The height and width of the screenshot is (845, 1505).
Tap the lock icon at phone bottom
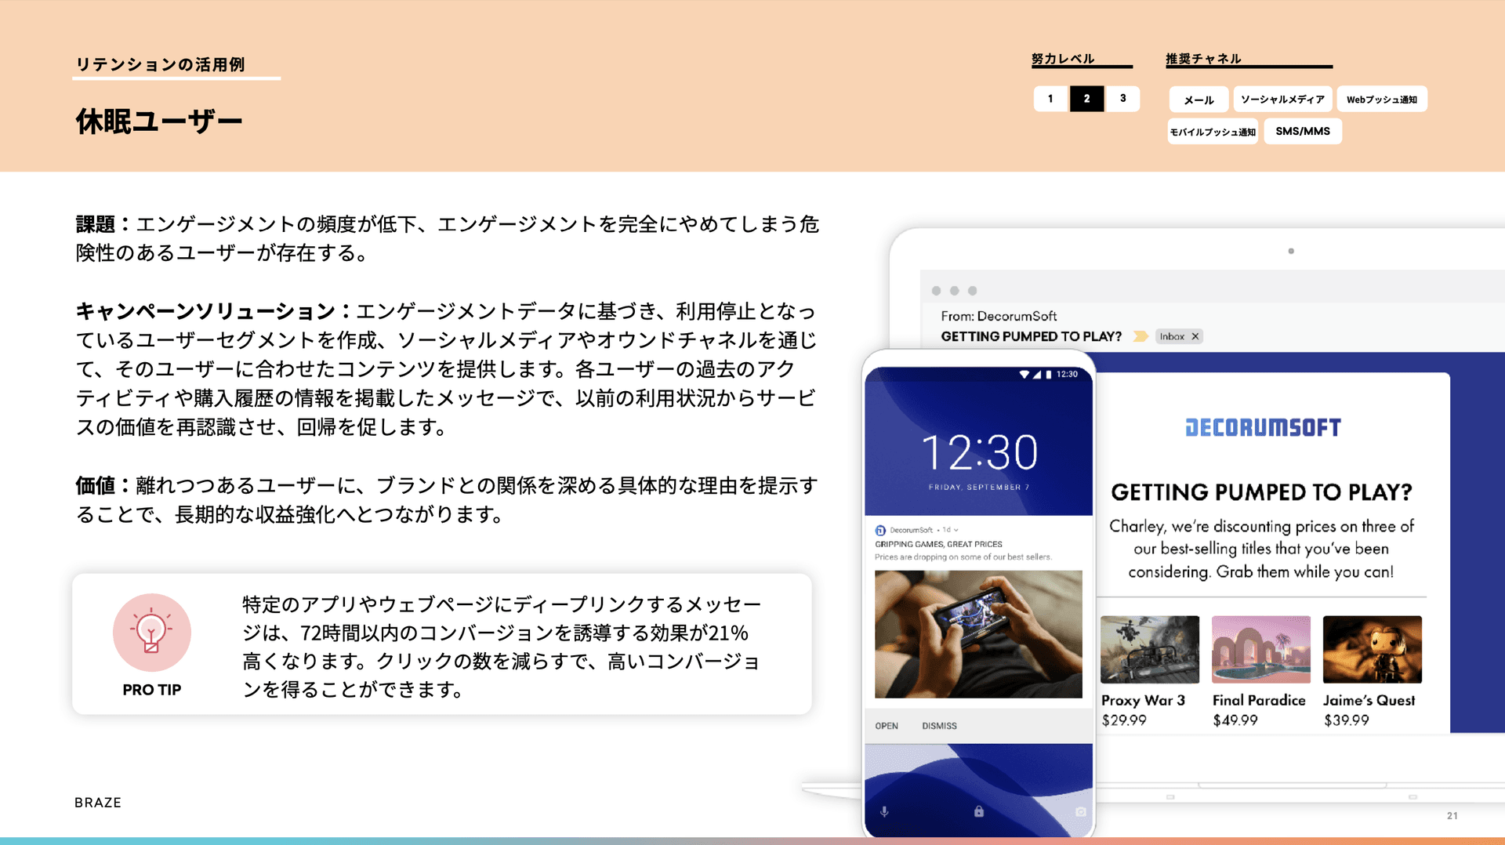(978, 811)
